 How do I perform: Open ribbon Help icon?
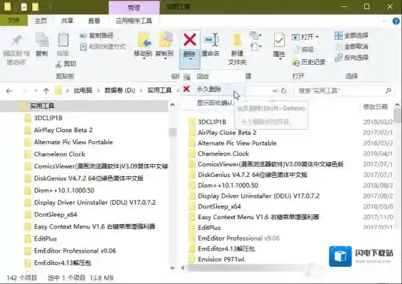point(396,21)
